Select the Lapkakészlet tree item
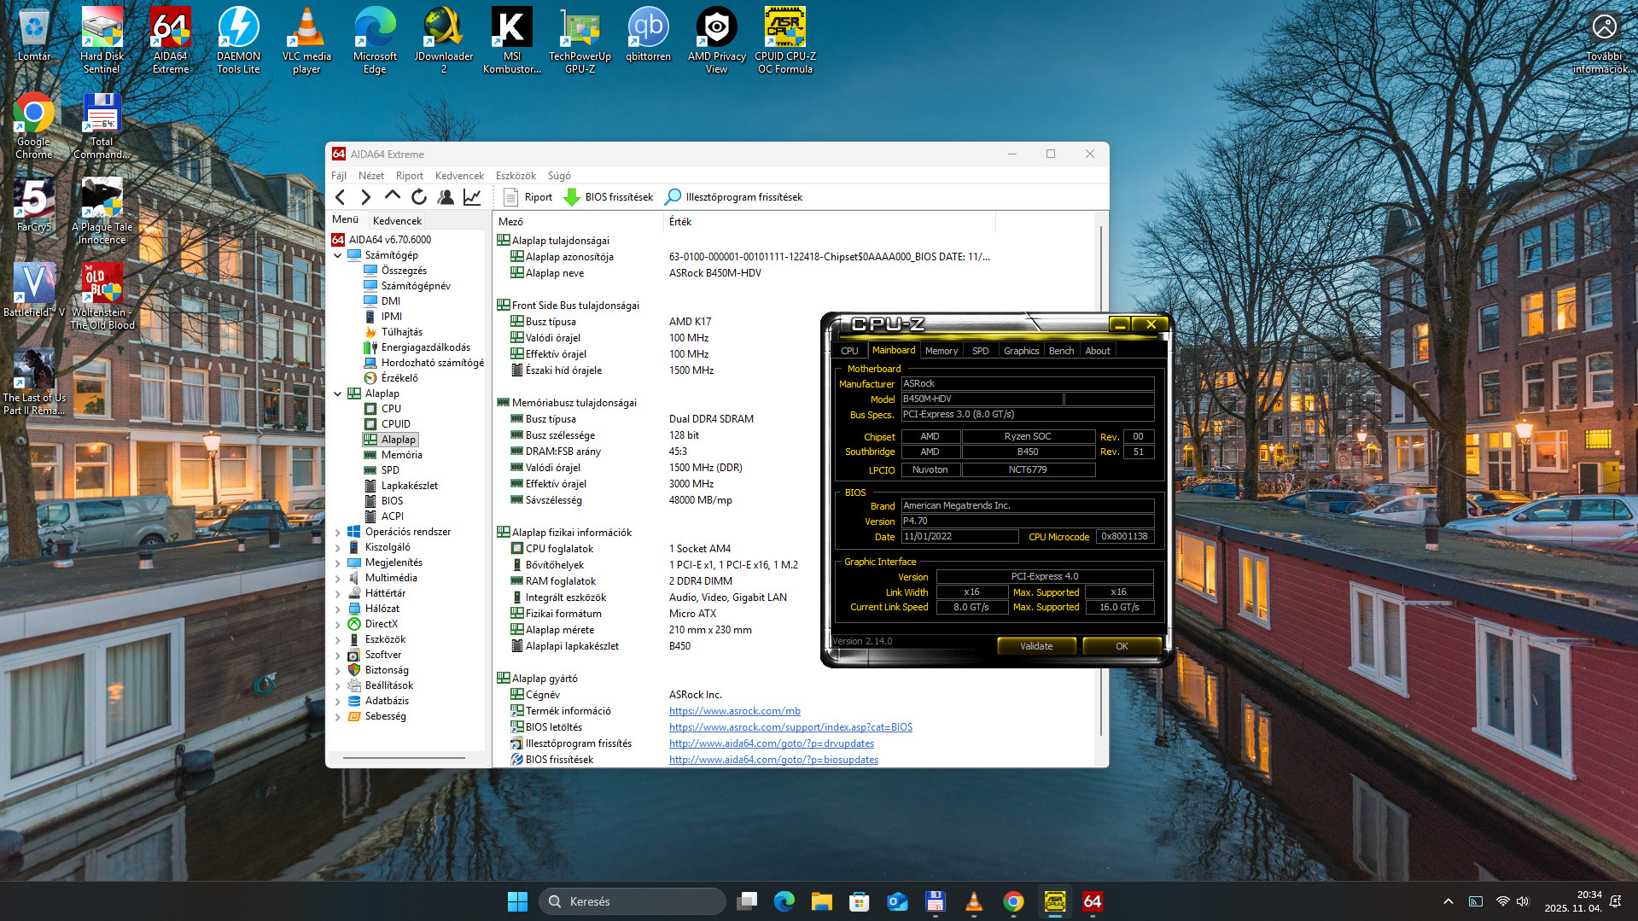 click(409, 486)
